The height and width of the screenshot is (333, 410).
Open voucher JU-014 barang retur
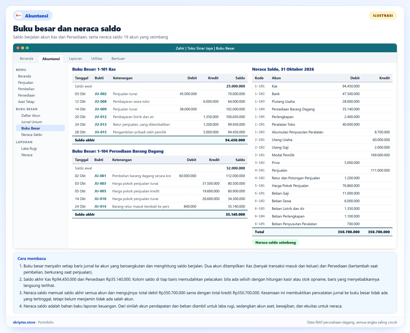click(x=100, y=206)
